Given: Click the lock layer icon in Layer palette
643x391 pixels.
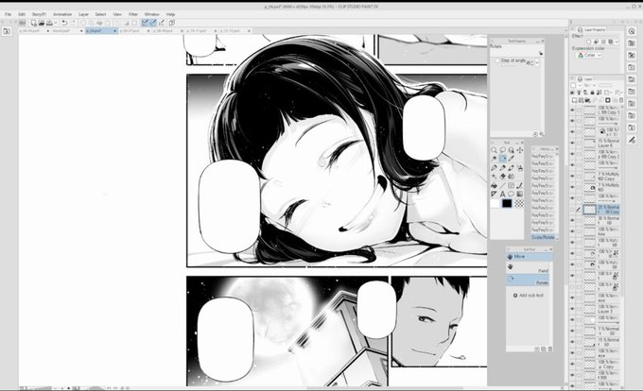Looking at the screenshot, I should pos(592,93).
